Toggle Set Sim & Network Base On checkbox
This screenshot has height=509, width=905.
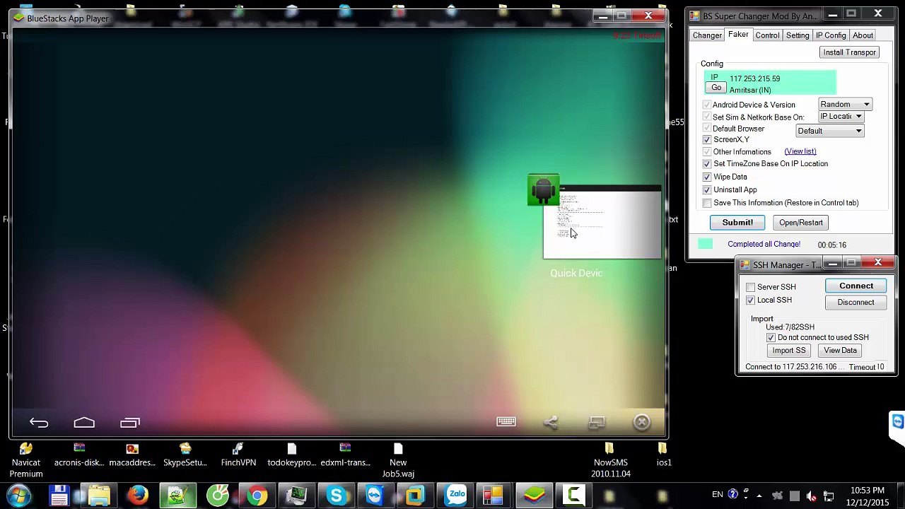click(x=707, y=117)
